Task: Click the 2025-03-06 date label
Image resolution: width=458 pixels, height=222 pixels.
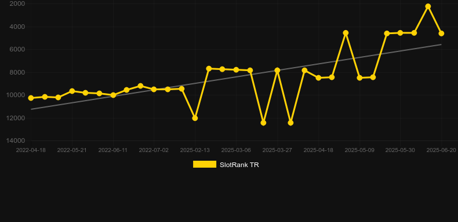Action: point(236,150)
